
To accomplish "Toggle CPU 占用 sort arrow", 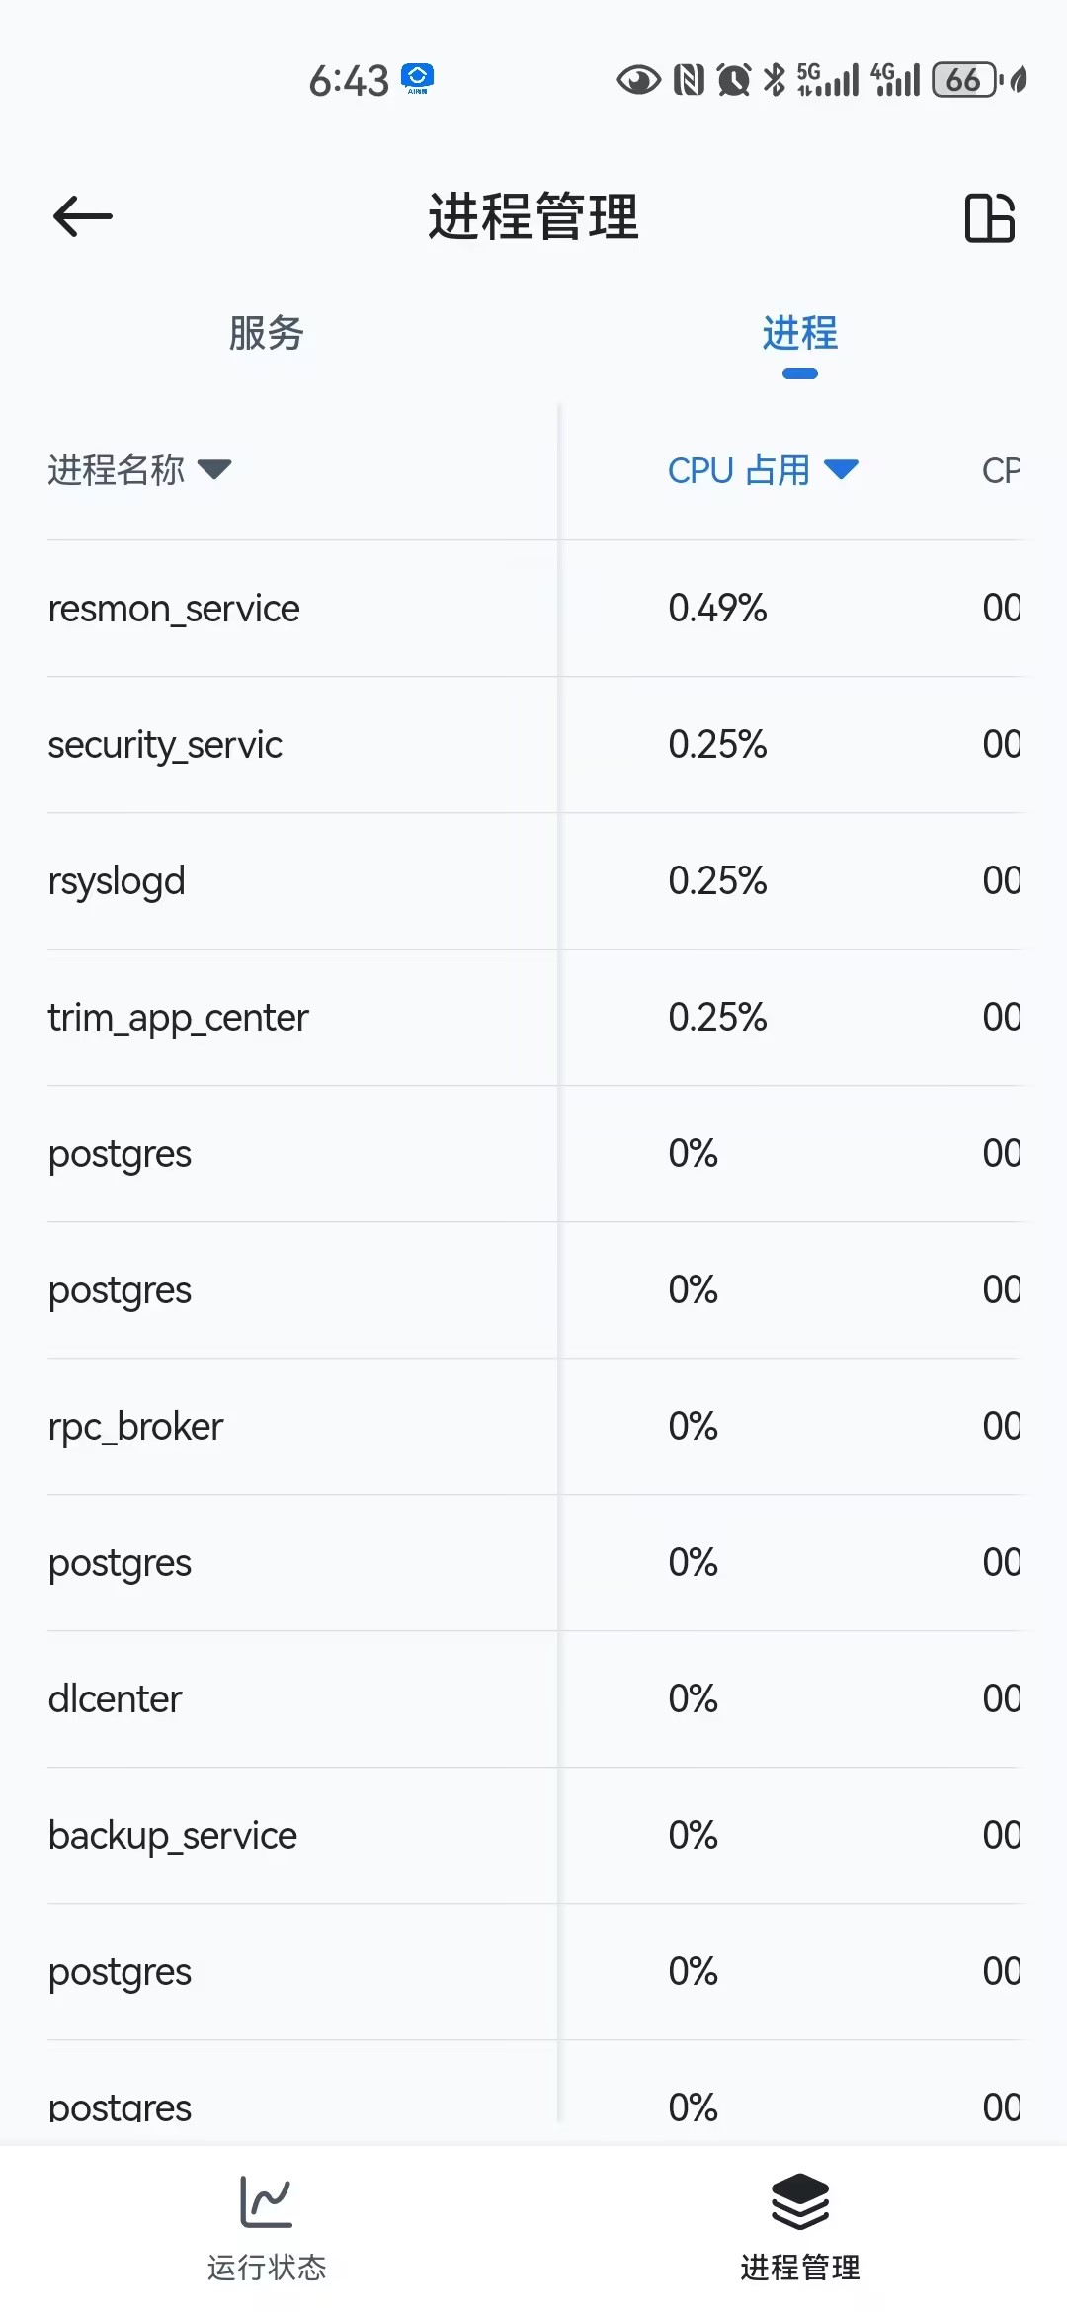I will coord(841,469).
